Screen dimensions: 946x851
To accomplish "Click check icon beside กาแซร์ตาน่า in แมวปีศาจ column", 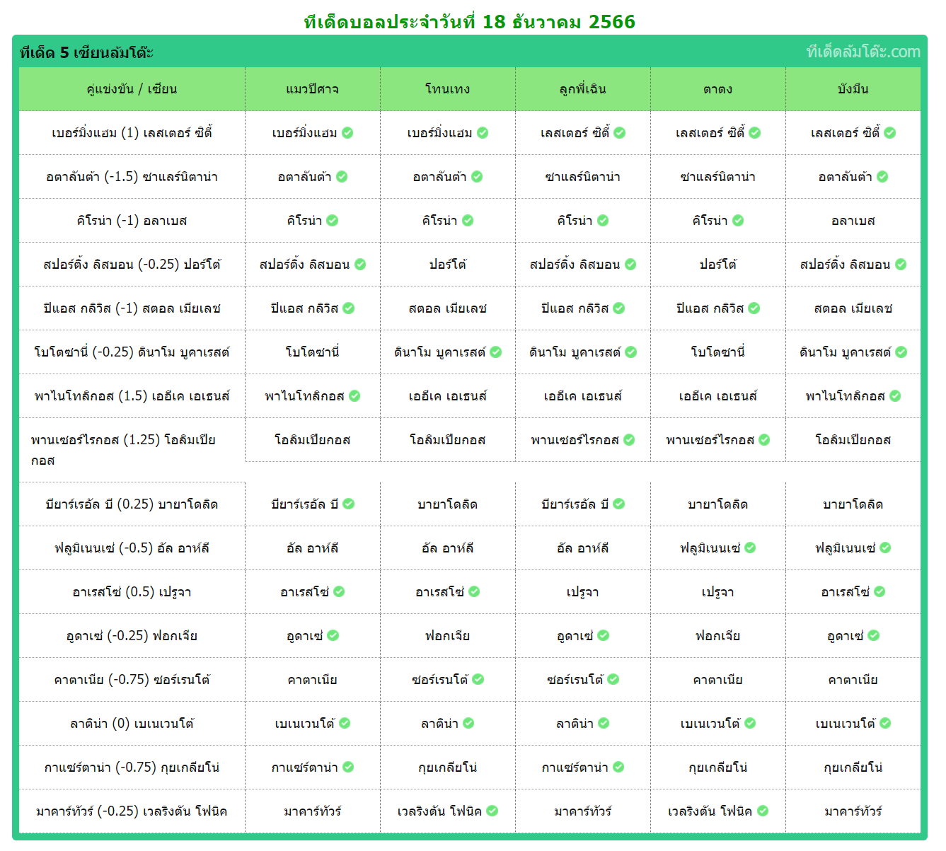I will point(348,768).
